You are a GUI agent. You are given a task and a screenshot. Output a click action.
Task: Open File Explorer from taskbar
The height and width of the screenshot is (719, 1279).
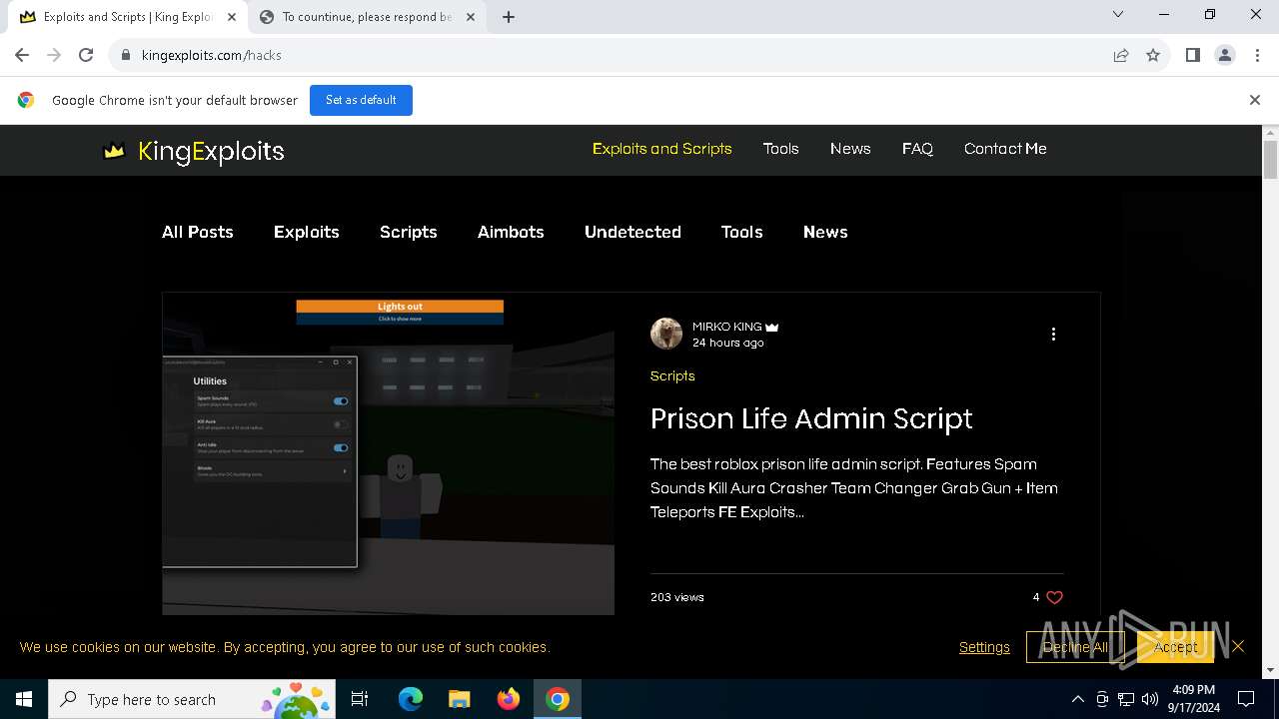tap(459, 699)
